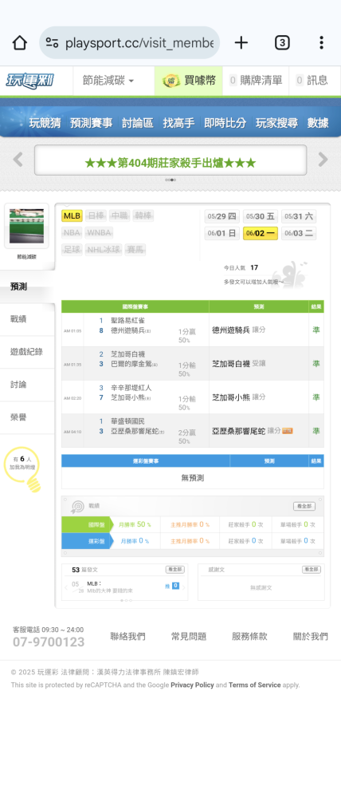341x798 pixels.
Task: Click the member avatar thumbnail
Action: [x=26, y=226]
